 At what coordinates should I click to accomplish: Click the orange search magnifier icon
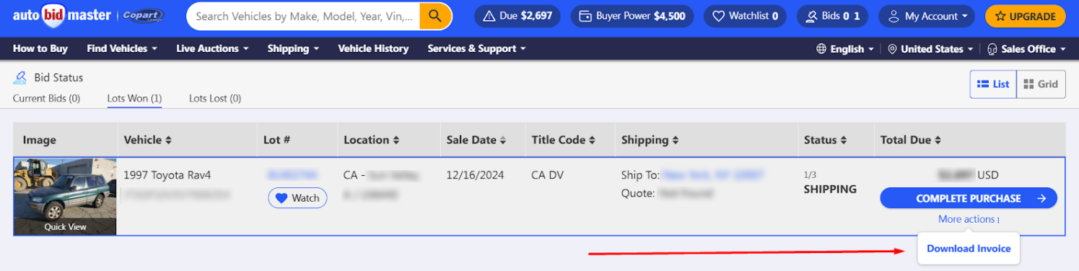coord(436,16)
